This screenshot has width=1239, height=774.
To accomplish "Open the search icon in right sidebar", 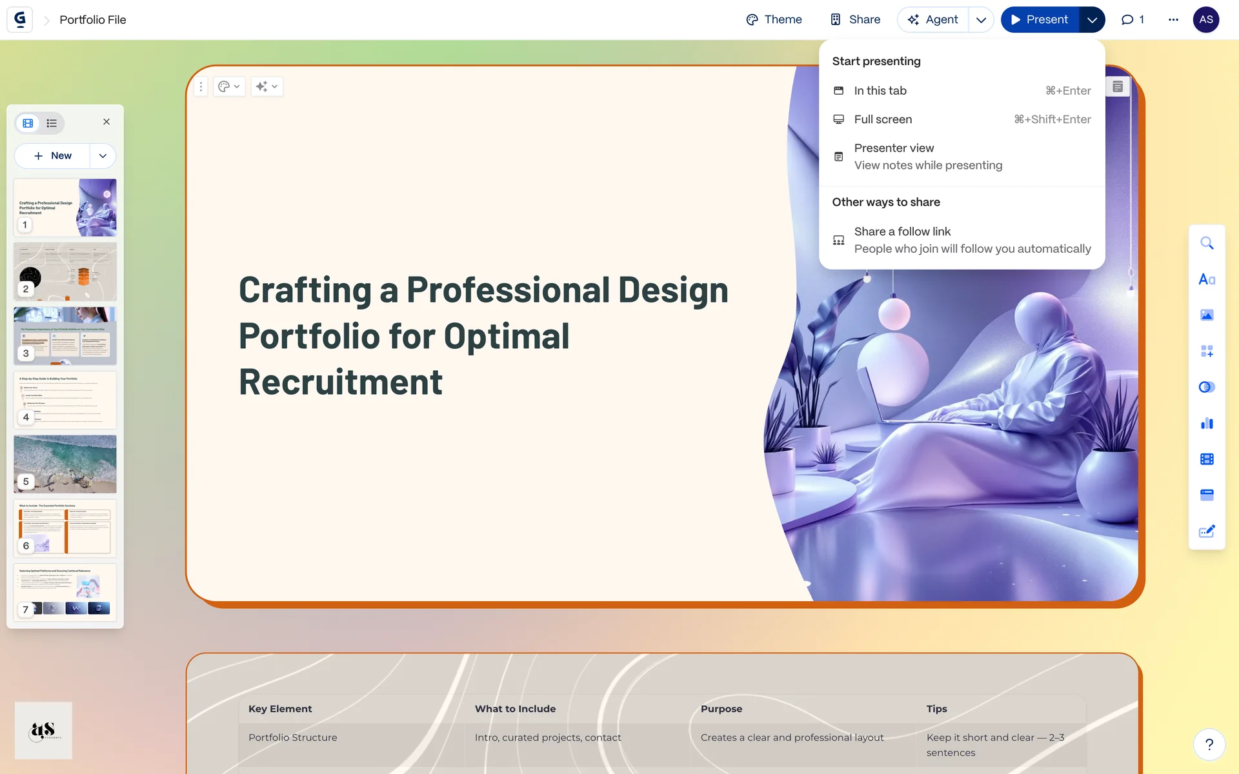I will point(1207,243).
